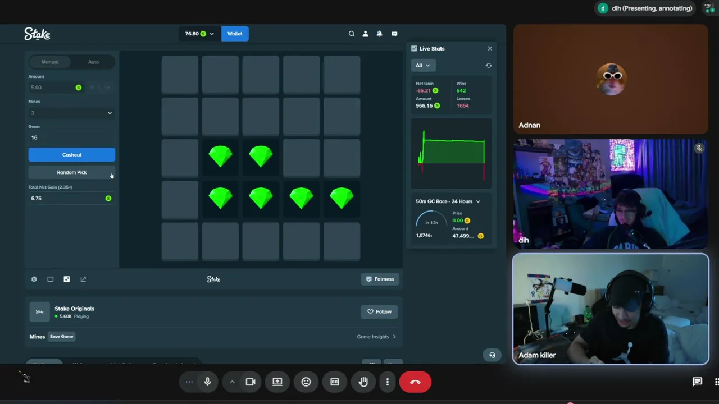Select dih's video tile
719x404 pixels.
click(x=611, y=194)
